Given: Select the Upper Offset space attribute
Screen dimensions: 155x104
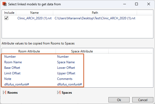Looking at the screenshot, I should coord(66,73).
